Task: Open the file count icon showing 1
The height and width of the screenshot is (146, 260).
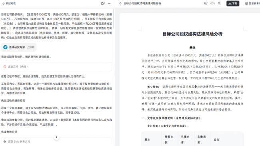Action: [x=103, y=3]
